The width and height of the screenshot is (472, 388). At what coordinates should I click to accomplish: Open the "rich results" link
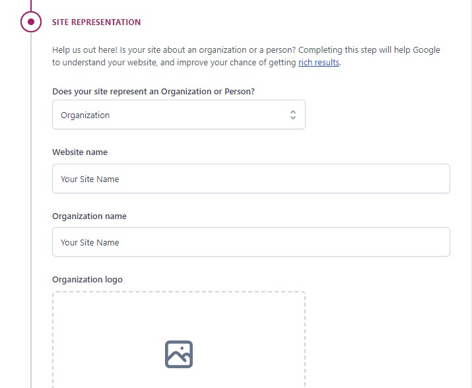(319, 63)
